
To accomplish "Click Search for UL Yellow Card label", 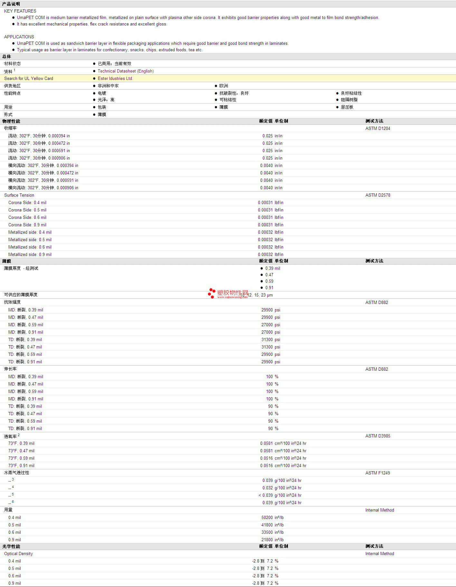I will (29, 78).
